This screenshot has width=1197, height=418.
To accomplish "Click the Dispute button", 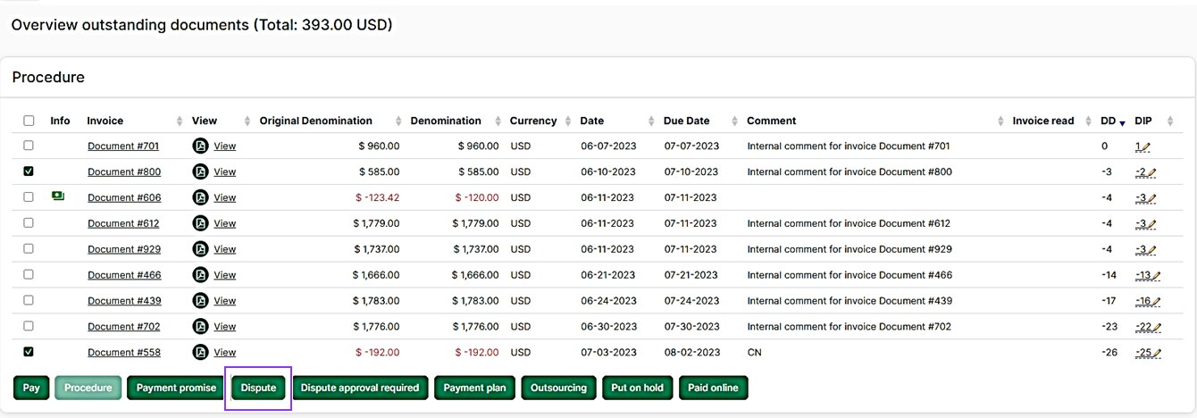I will coord(258,388).
